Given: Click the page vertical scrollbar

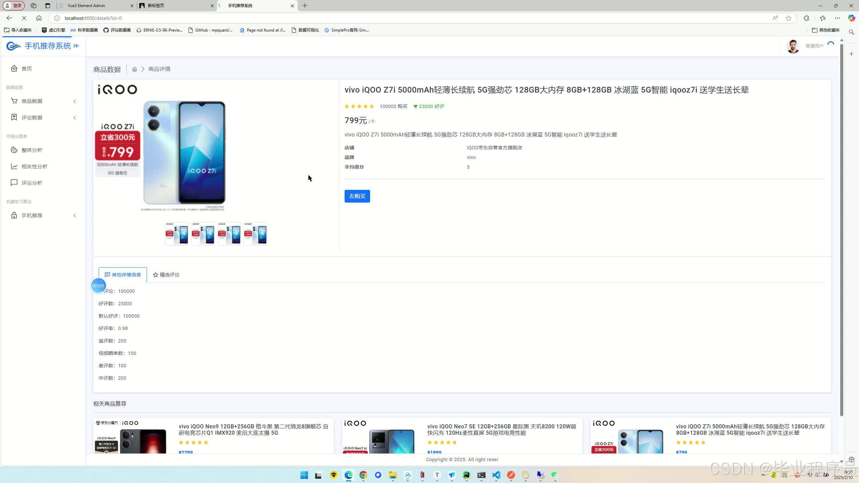Looking at the screenshot, I should point(842,230).
